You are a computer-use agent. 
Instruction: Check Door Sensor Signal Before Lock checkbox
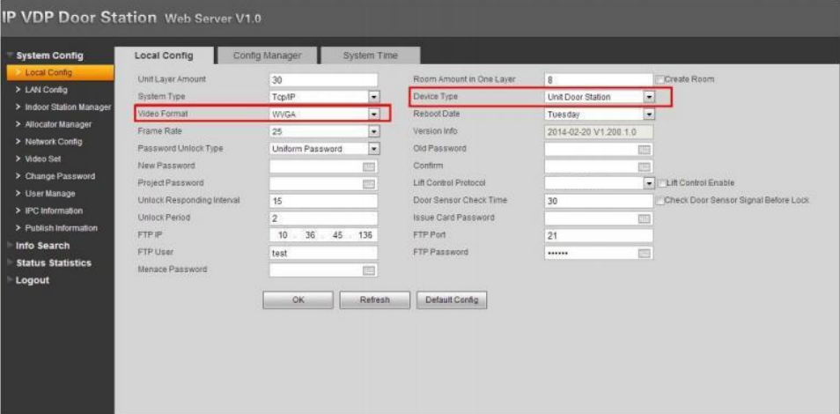pos(660,200)
